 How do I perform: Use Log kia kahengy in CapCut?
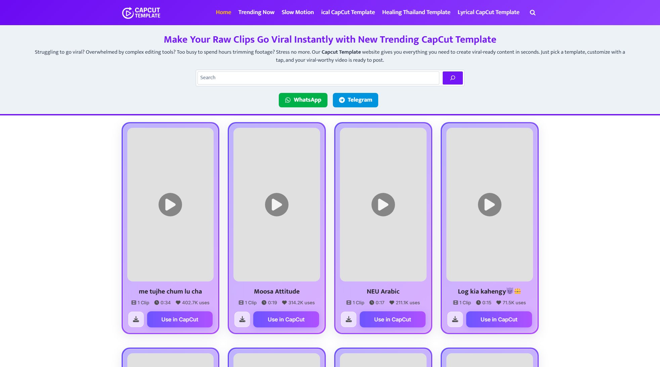[499, 319]
